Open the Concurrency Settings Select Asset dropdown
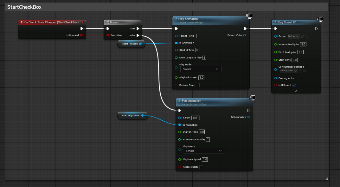The height and width of the screenshot is (187, 340). 289,71
